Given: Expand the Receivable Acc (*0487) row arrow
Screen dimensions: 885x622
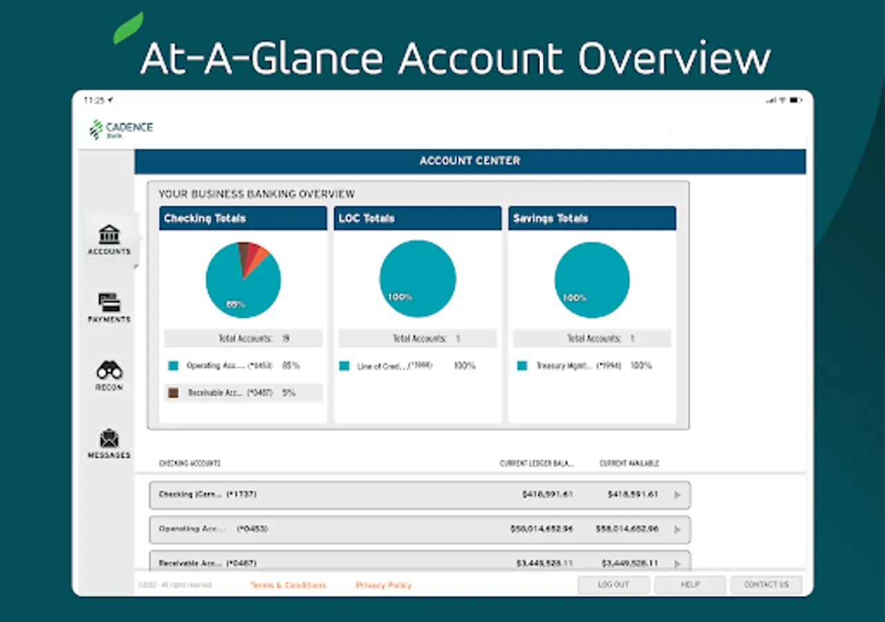Looking at the screenshot, I should tap(677, 563).
